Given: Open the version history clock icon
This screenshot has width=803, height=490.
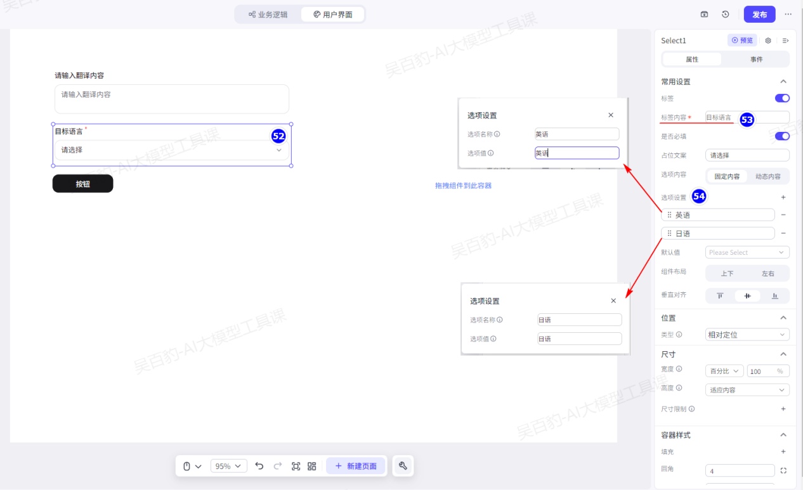Looking at the screenshot, I should coord(725,15).
